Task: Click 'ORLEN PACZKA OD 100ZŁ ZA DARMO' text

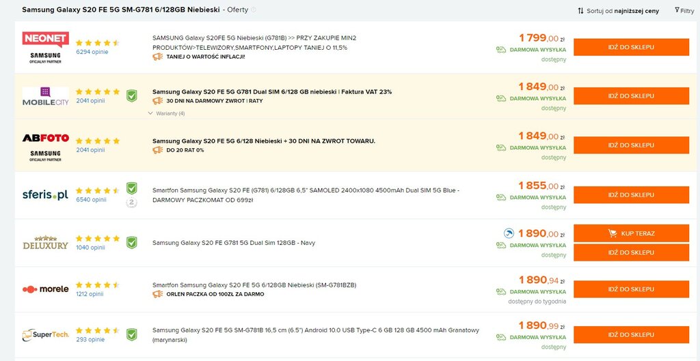Action: 215,295
